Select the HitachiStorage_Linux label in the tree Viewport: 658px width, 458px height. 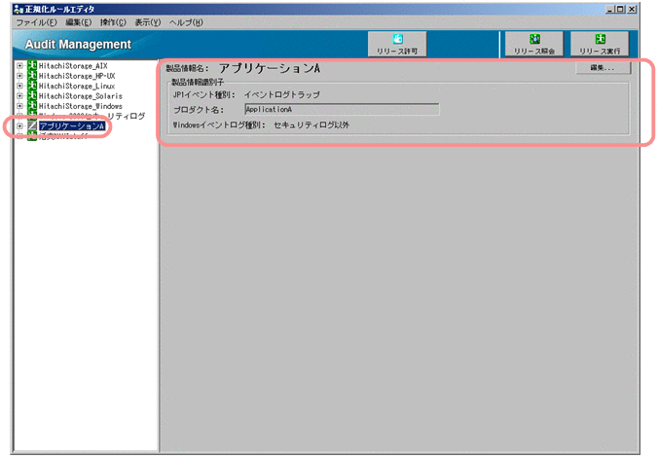click(x=77, y=86)
